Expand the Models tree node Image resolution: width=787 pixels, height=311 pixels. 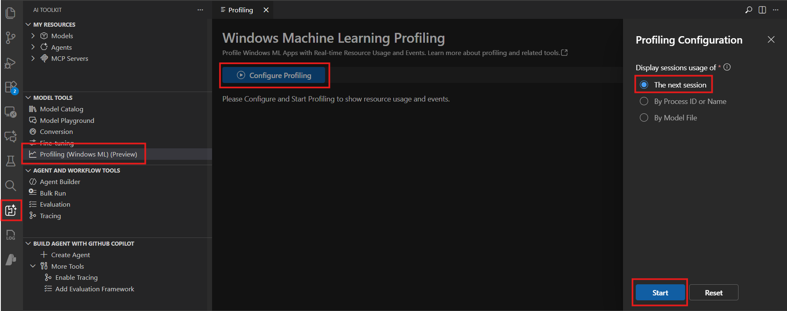33,36
